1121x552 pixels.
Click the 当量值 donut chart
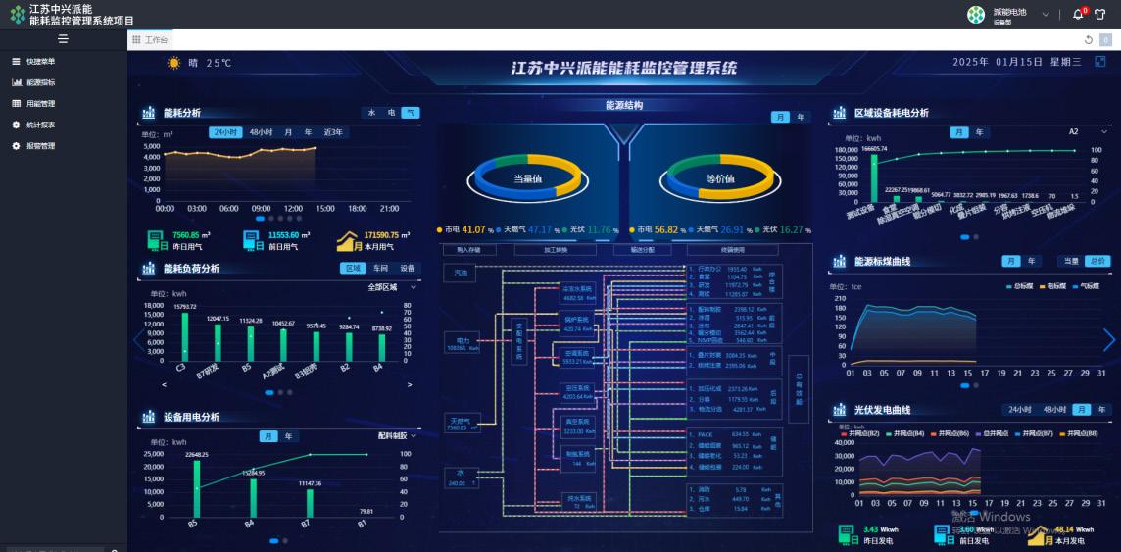pyautogui.click(x=527, y=178)
